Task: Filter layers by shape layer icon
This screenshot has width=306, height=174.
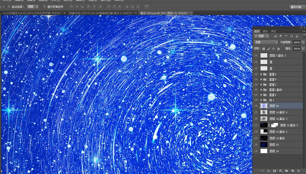Action: pos(291,36)
